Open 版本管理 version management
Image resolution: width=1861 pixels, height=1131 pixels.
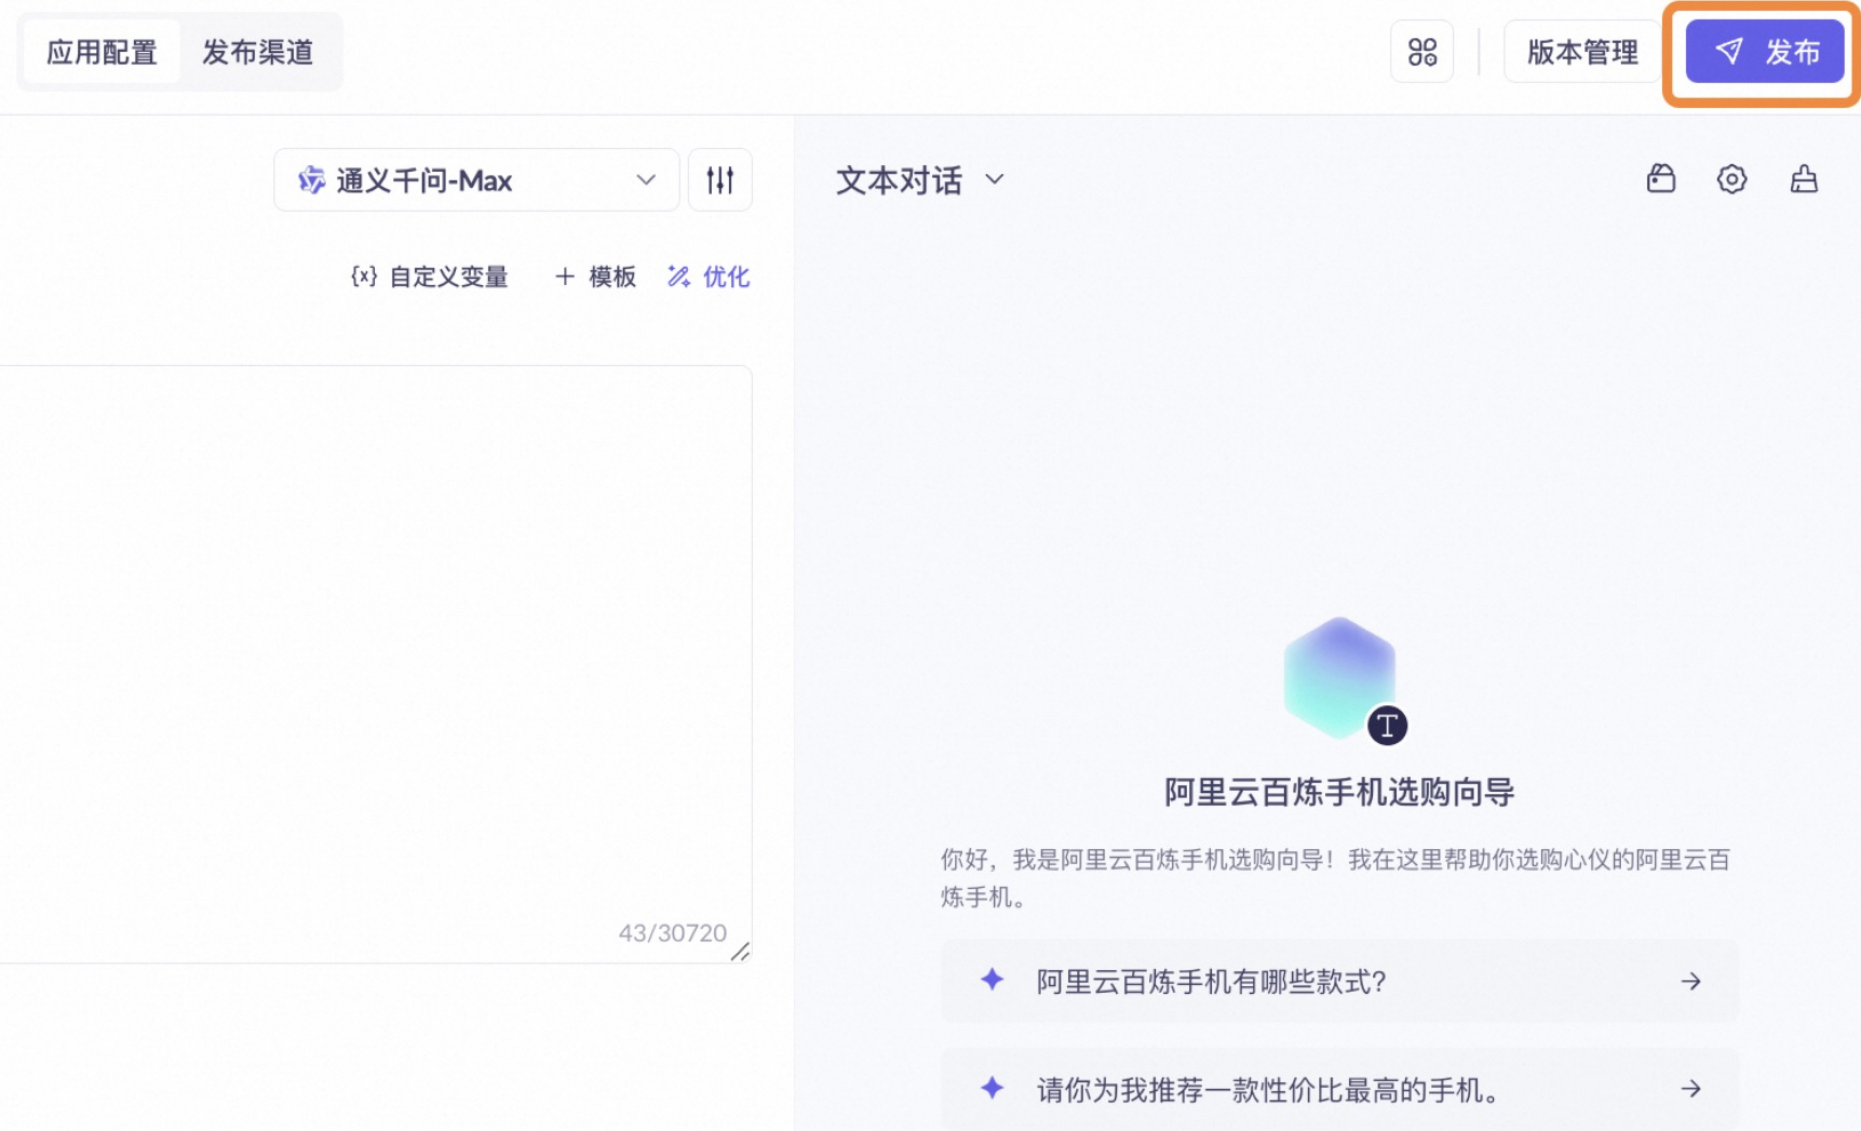click(1582, 52)
